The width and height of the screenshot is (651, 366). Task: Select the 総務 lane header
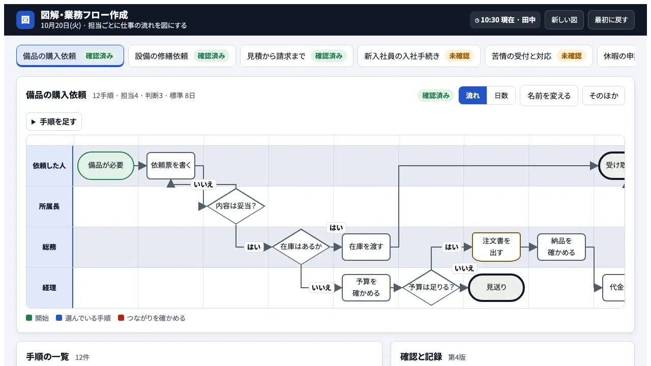pos(49,247)
